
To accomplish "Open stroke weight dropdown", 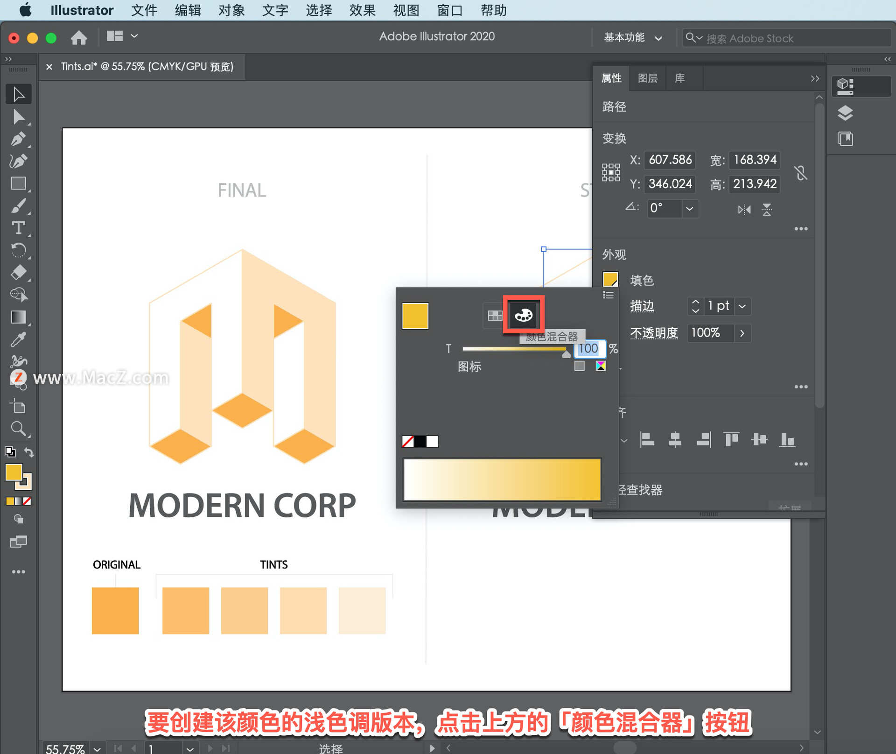I will [x=742, y=306].
